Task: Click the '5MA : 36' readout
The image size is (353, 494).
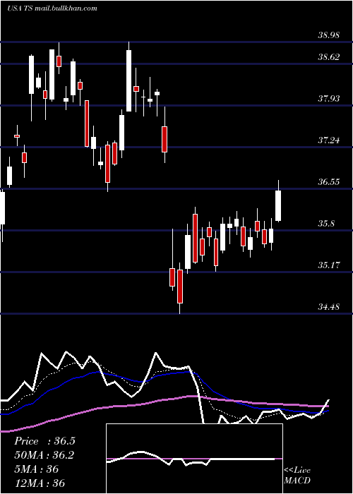Action: (36, 469)
